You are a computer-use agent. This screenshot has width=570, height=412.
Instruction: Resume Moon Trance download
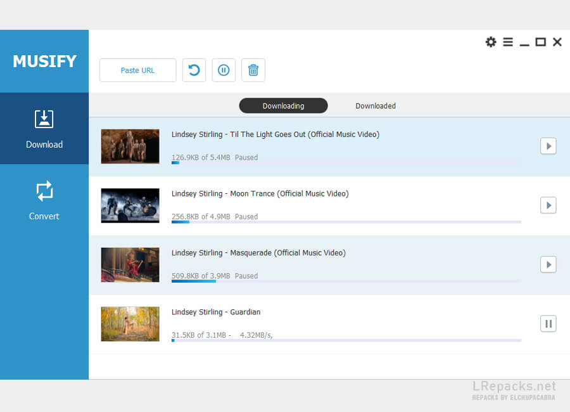[x=548, y=205]
